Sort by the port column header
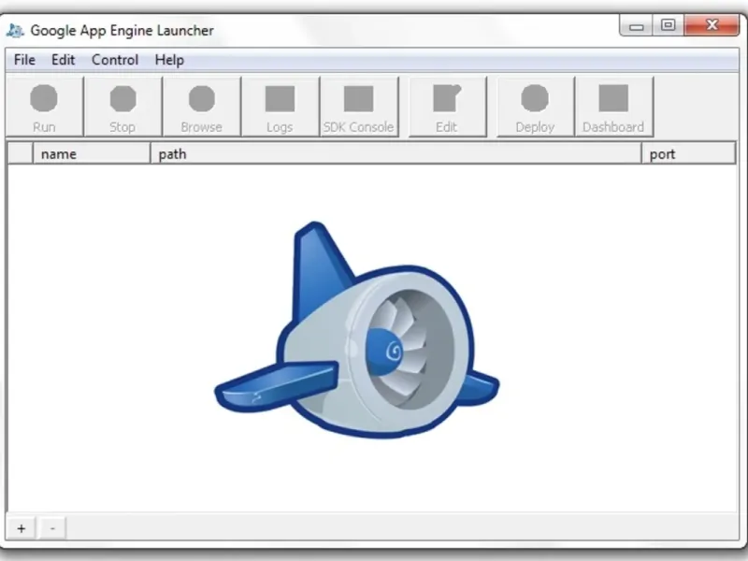The height and width of the screenshot is (561, 748). [x=689, y=153]
